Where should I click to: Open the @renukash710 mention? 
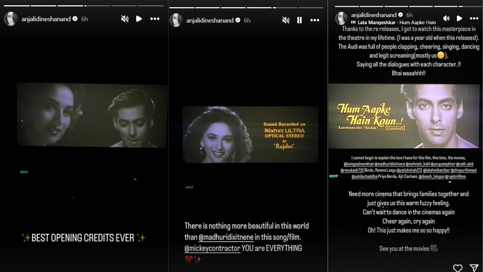(352, 170)
